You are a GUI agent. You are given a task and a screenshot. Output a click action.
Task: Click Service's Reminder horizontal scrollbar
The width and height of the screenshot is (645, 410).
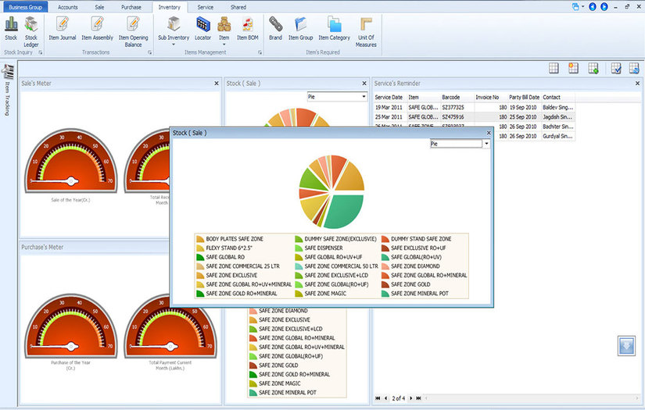[532, 398]
